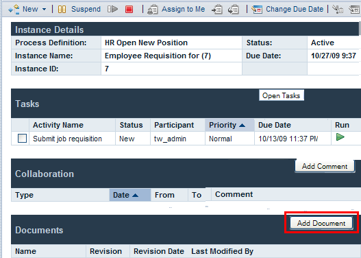Image resolution: width=361 pixels, height=258 pixels.
Task: Click the red stop/terminate icon
Action: click(x=129, y=10)
